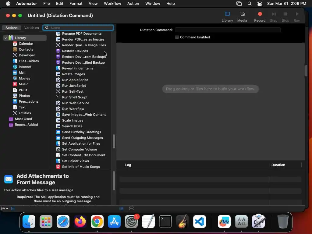Open Visual Studio Code from the Dock

coord(199,222)
